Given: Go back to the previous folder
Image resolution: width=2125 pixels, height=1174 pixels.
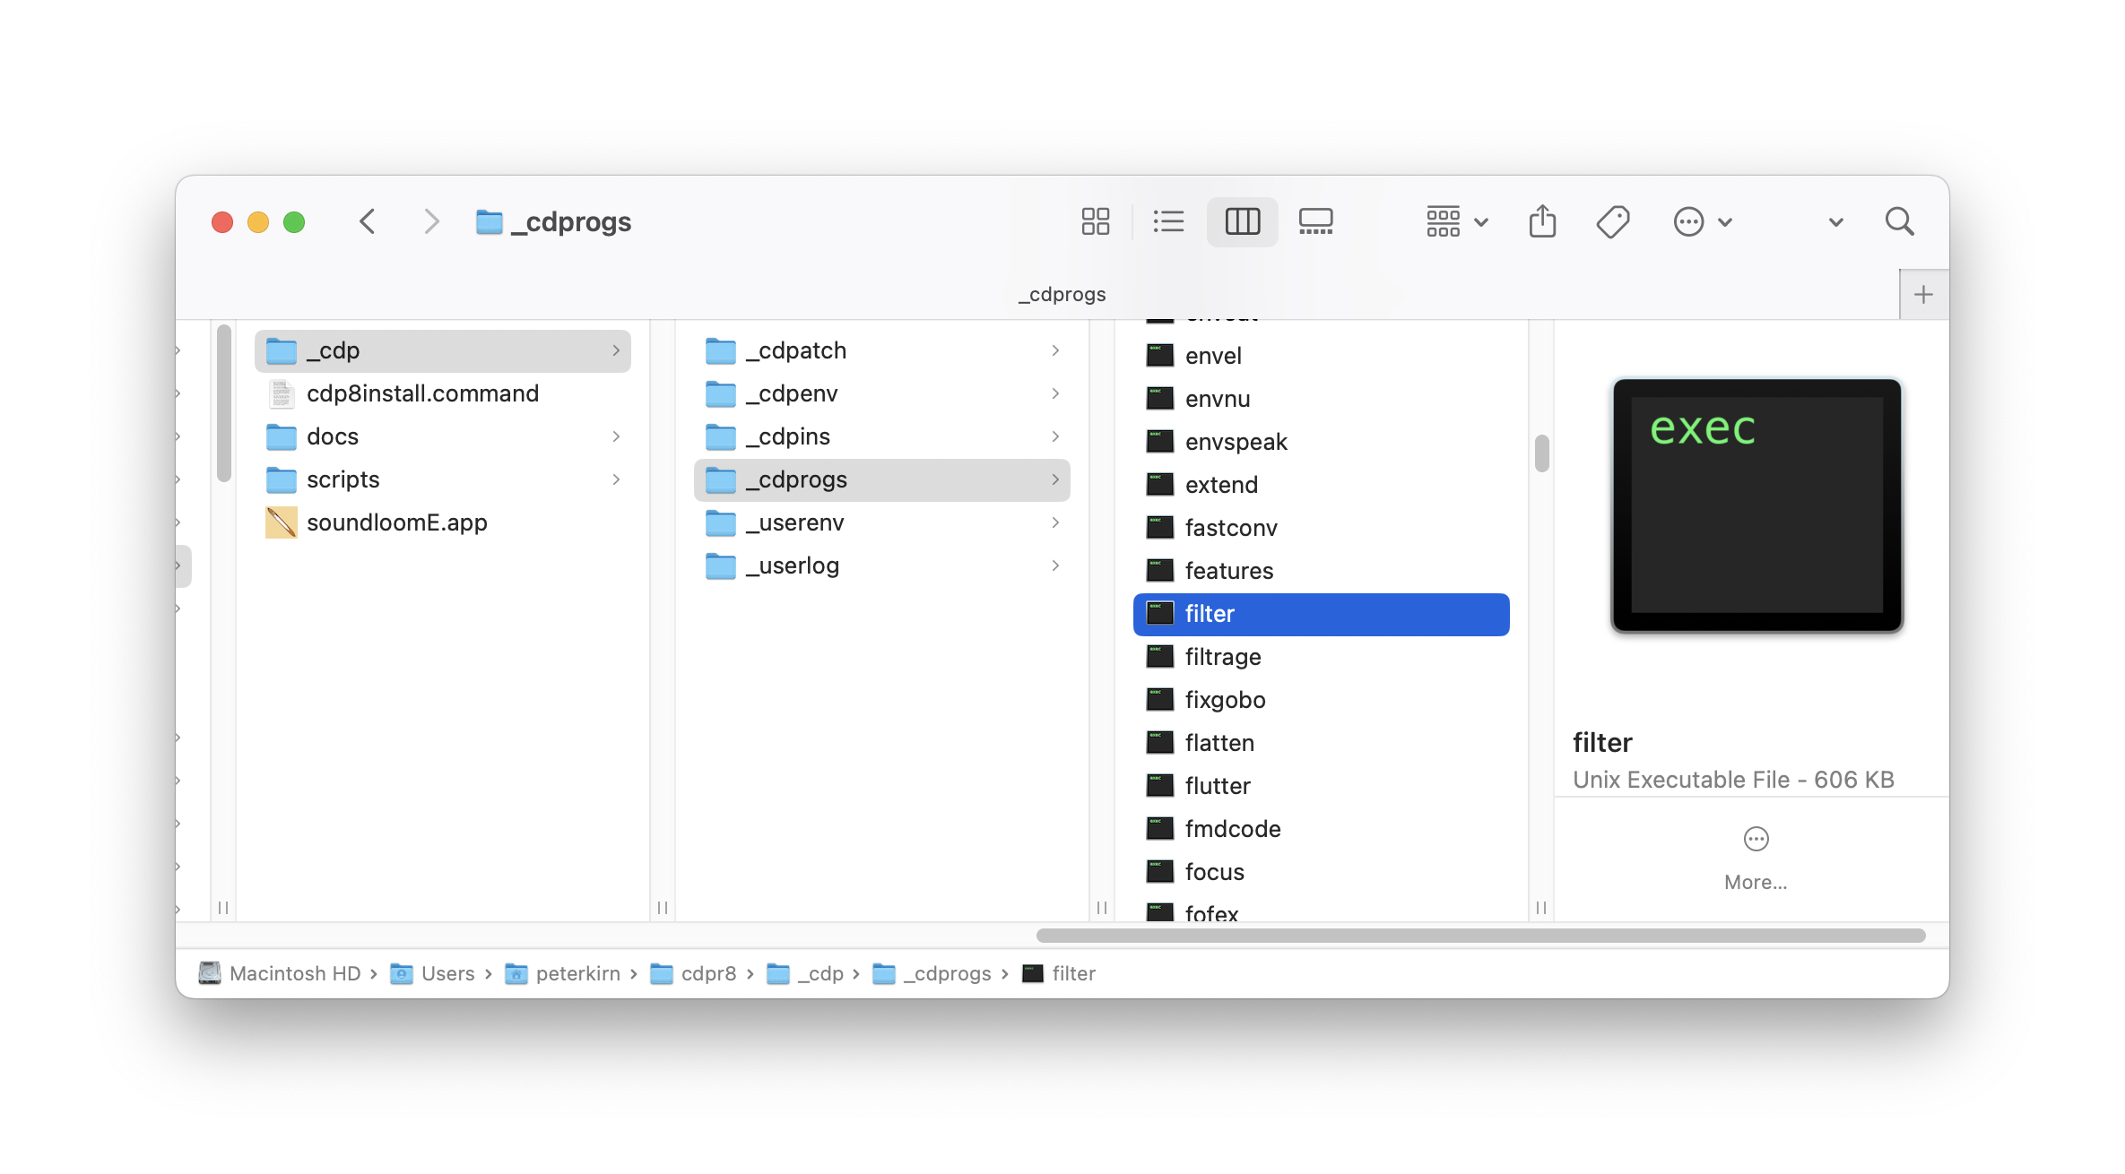Looking at the screenshot, I should [x=368, y=221].
